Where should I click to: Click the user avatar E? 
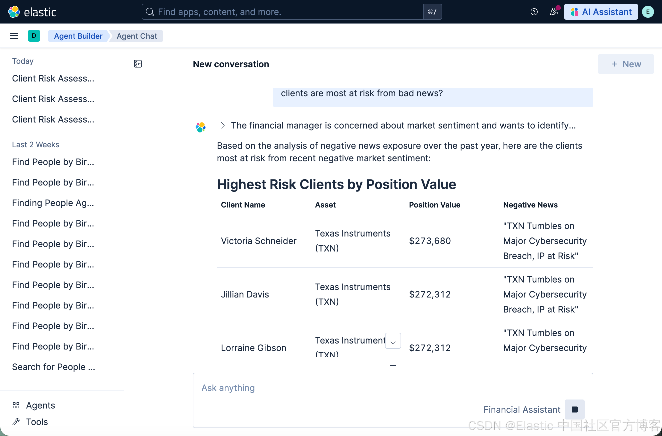(647, 12)
